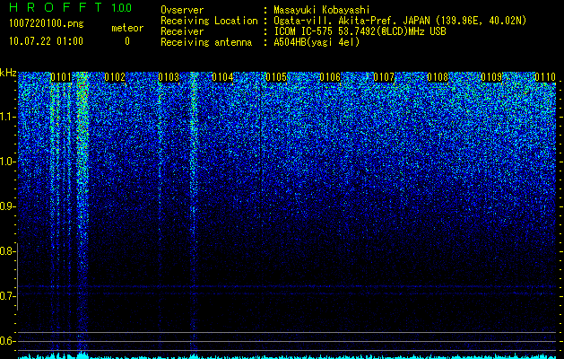Click the HROFFT title text
This screenshot has height=359, width=564.
[56, 7]
